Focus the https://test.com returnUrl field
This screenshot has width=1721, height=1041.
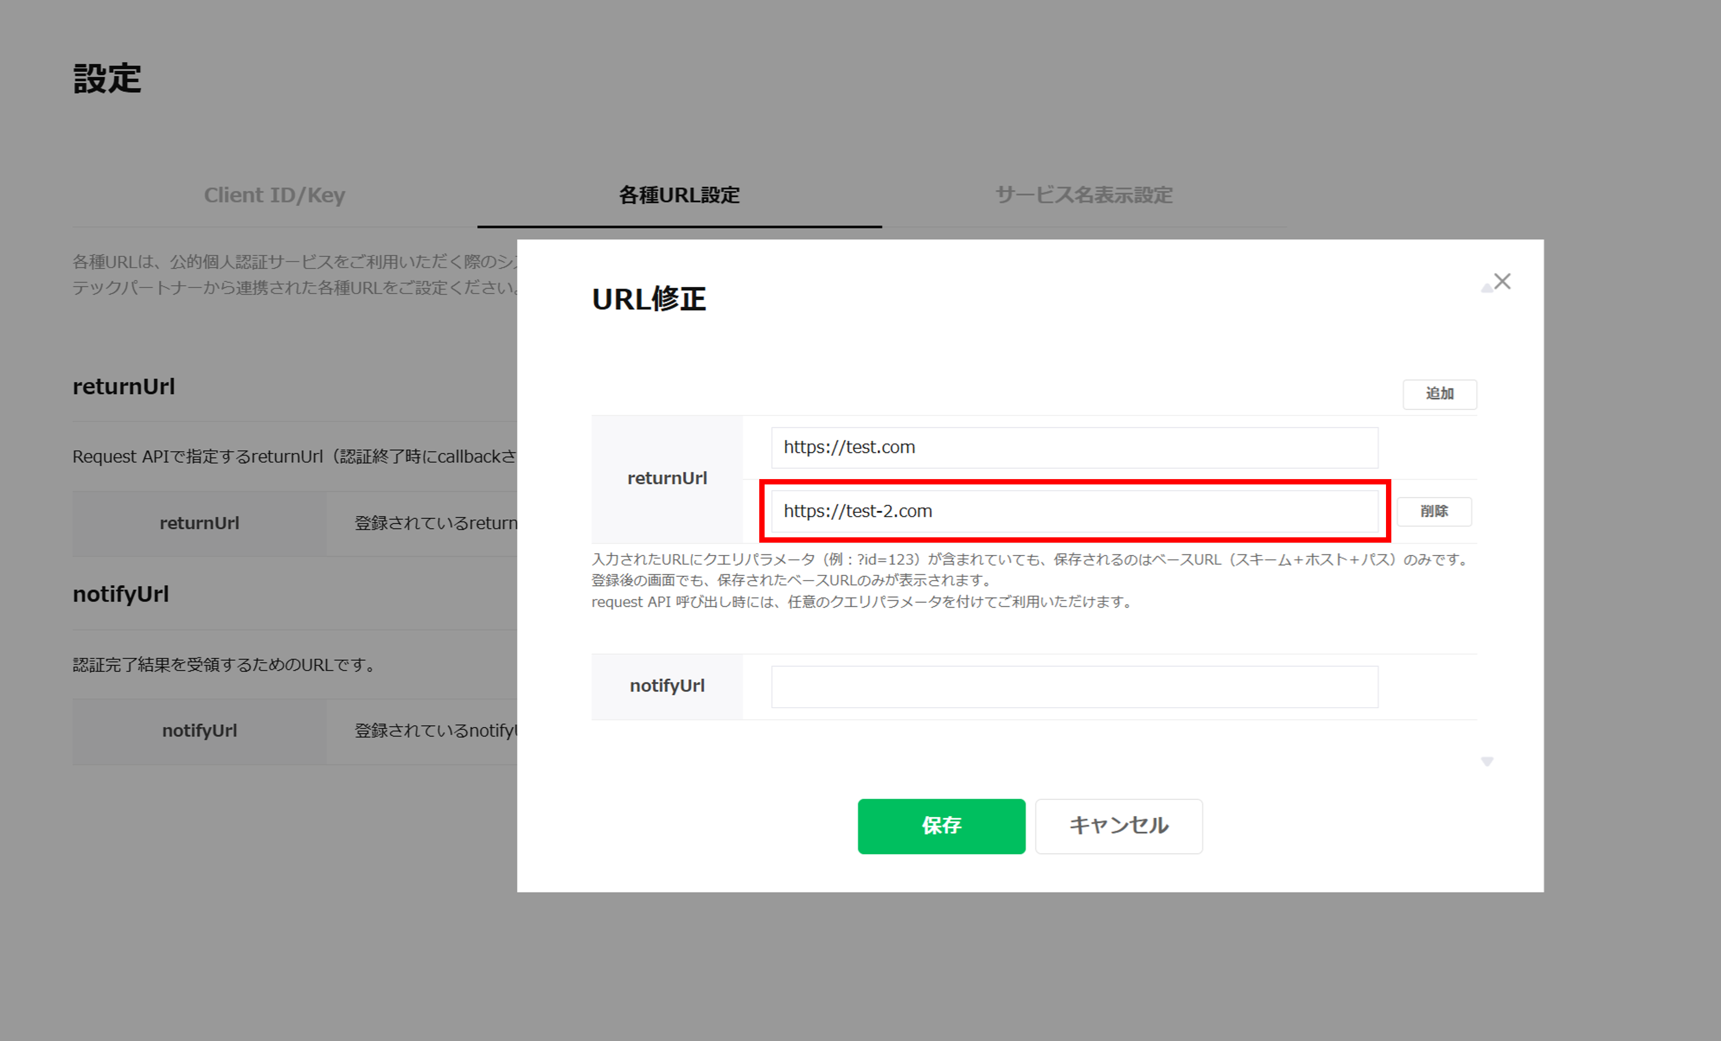click(1074, 448)
